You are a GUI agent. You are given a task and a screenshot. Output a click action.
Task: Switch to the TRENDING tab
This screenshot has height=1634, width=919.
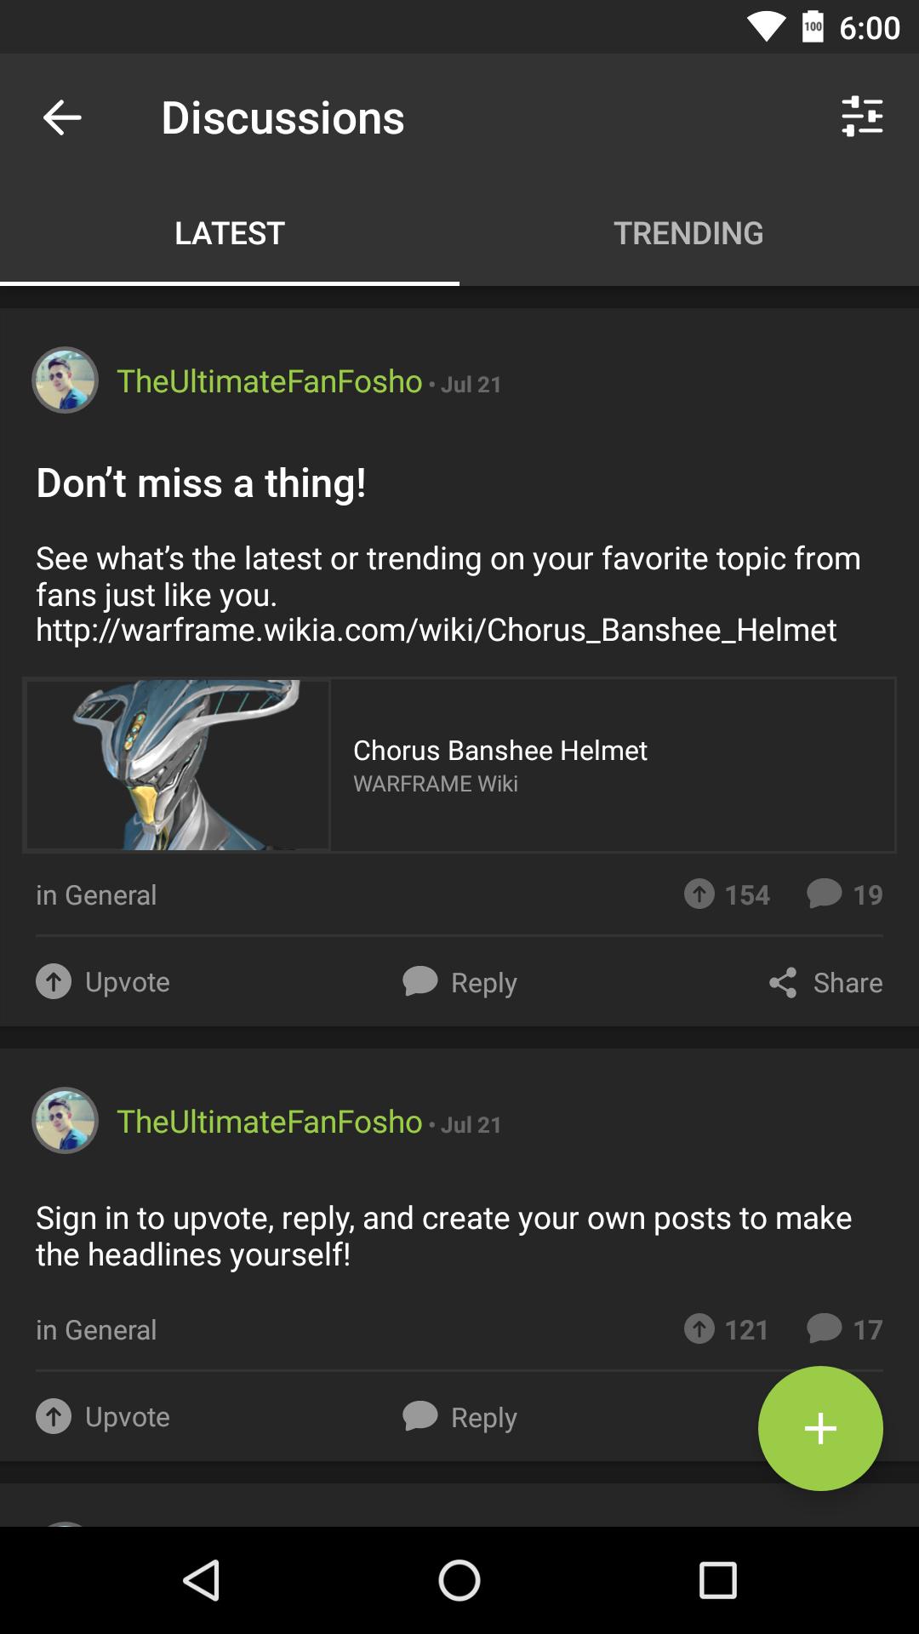tap(689, 233)
